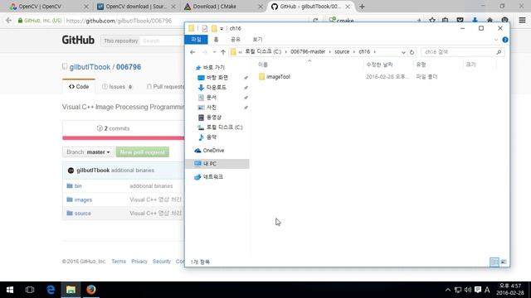Expand the address bar history dropdown
The height and width of the screenshot is (298, 531).
(x=403, y=52)
